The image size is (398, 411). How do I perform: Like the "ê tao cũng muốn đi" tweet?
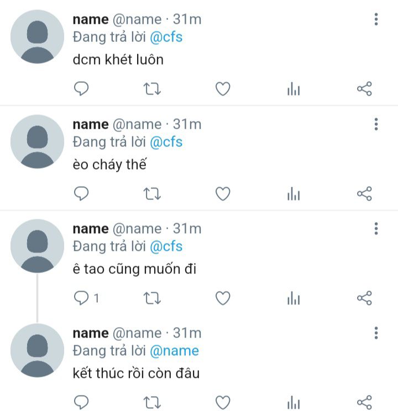pos(223,298)
